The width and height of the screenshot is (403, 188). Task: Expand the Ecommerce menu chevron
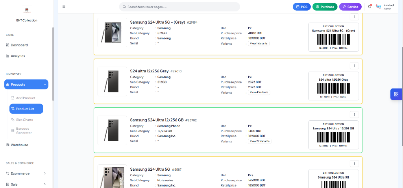pos(45,173)
